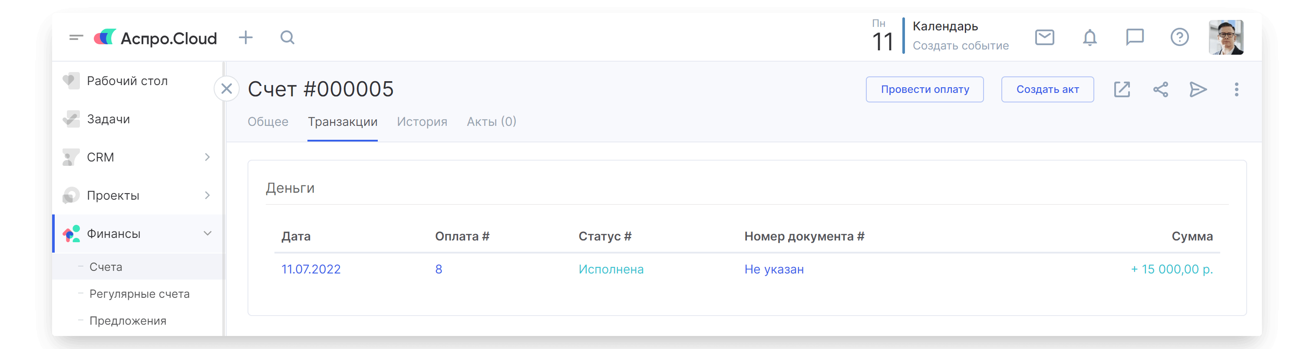Image resolution: width=1314 pixels, height=349 pixels.
Task: Click the help question mark icon
Action: tap(1179, 37)
